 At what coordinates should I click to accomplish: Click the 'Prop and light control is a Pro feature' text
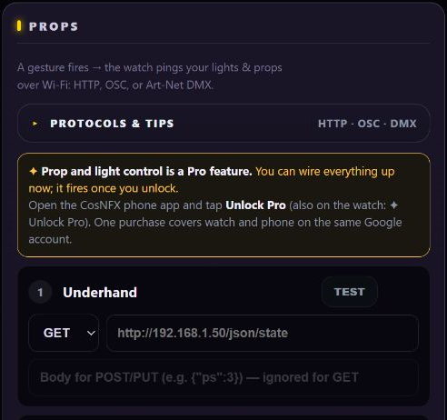pyautogui.click(x=146, y=172)
